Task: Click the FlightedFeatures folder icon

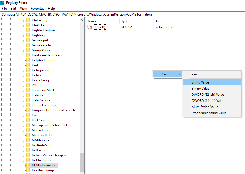Action: pyautogui.click(x=28, y=30)
